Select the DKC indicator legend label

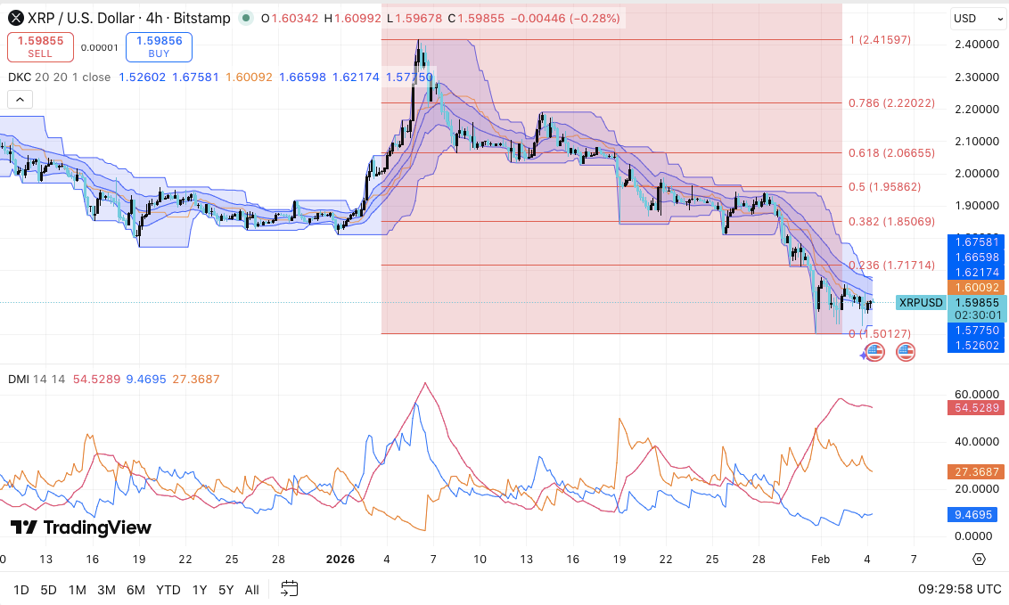[x=18, y=78]
